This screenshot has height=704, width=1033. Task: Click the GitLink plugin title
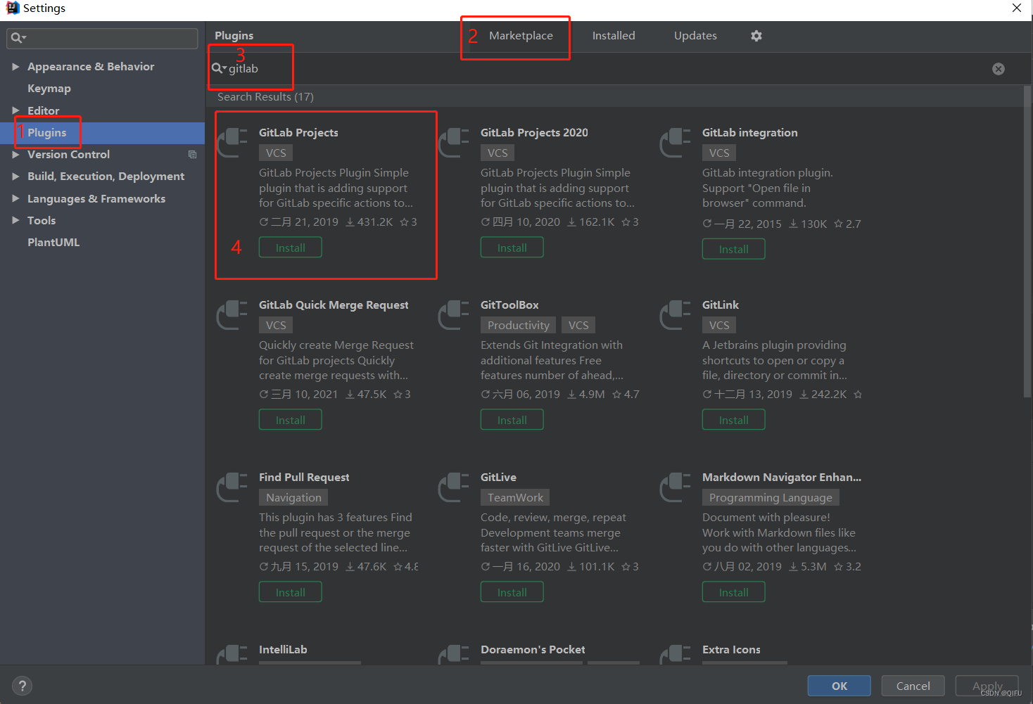pyautogui.click(x=721, y=305)
